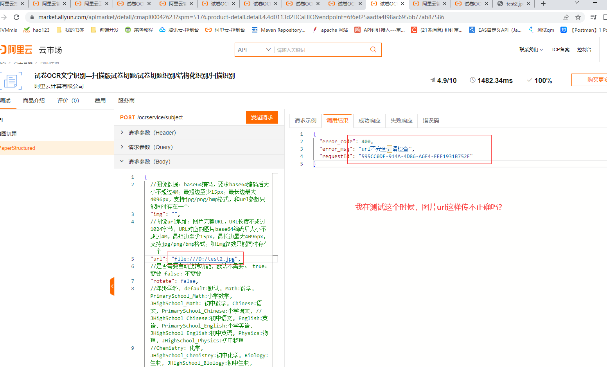Click the 4.9/10 rating score
This screenshot has width=607, height=367.
pyautogui.click(x=447, y=80)
